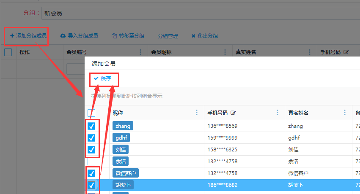Open 分组管理 from the toolbar
Image resolution: width=360 pixels, height=194 pixels.
point(168,36)
